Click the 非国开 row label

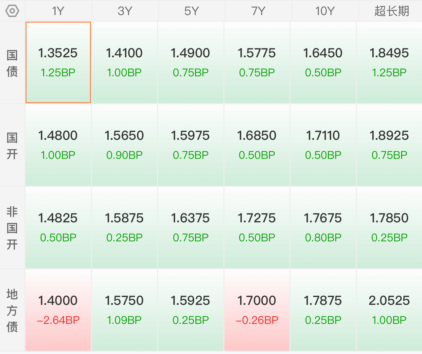[x=12, y=228]
